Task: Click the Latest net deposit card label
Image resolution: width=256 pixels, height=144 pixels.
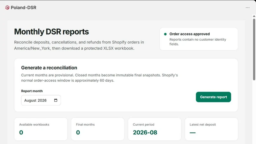Action: point(203,124)
